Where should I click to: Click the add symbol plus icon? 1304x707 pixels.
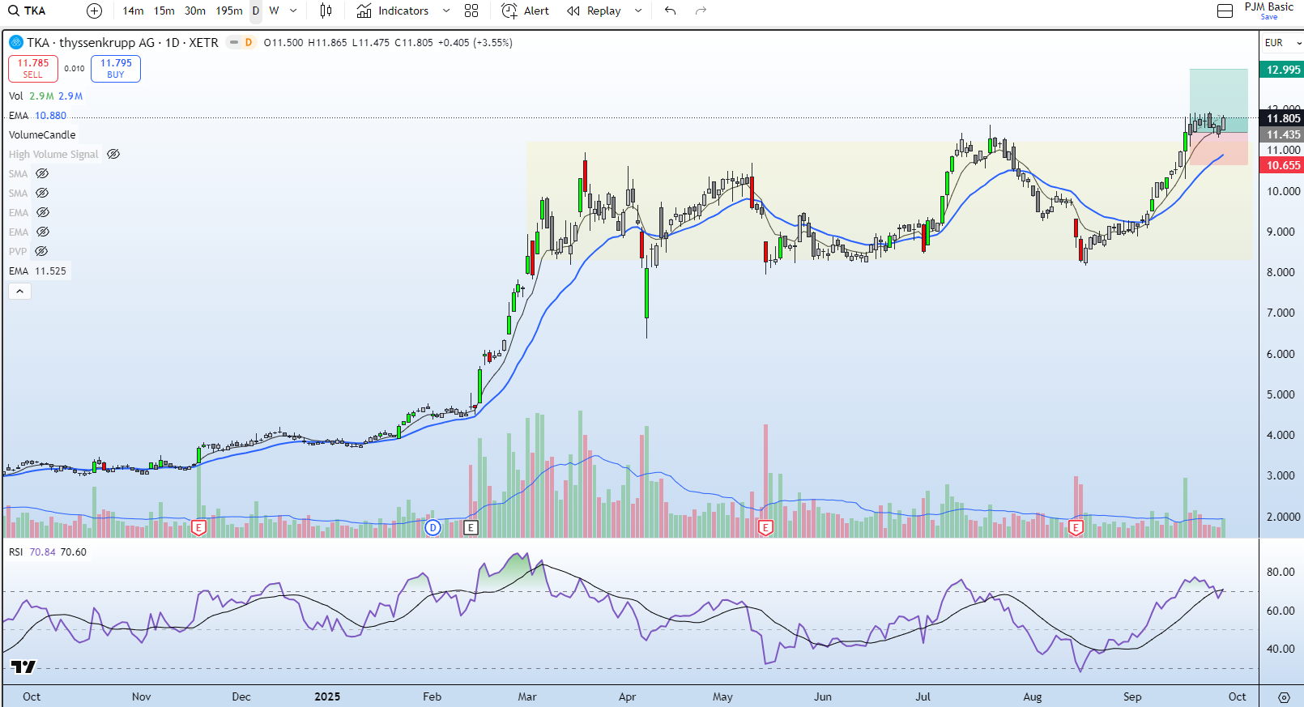tap(95, 11)
